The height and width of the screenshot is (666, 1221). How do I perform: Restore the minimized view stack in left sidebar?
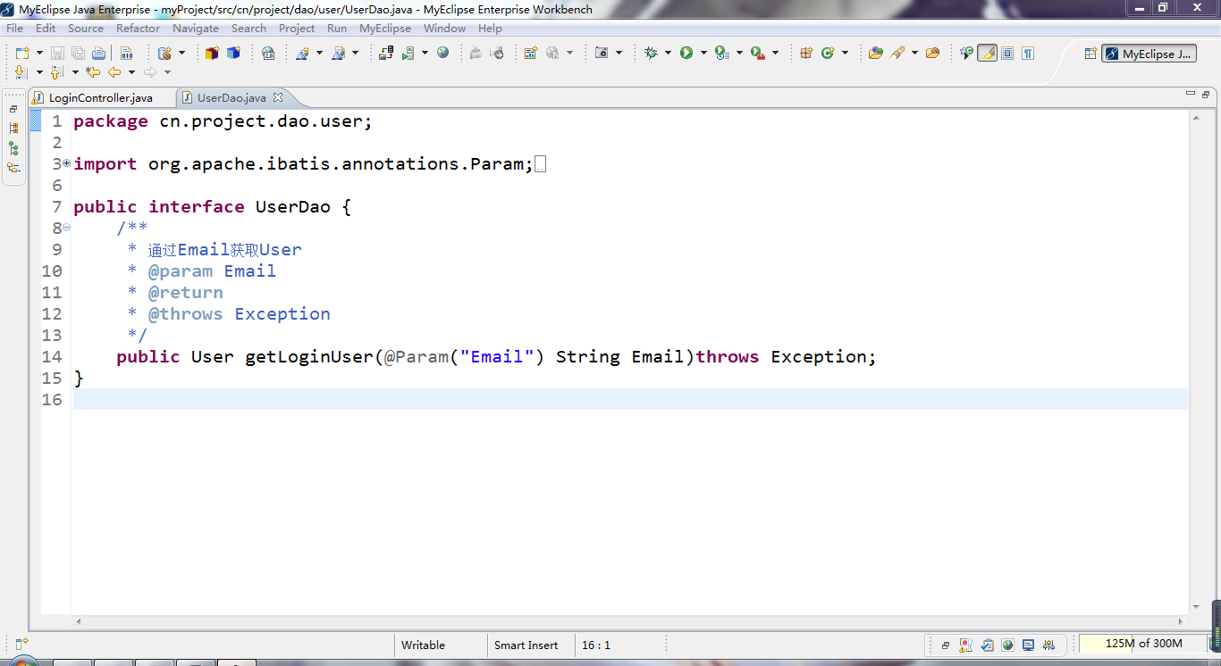coord(13,109)
